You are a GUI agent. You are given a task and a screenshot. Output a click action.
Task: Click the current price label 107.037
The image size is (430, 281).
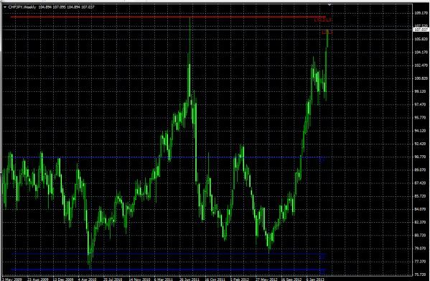[x=421, y=29]
